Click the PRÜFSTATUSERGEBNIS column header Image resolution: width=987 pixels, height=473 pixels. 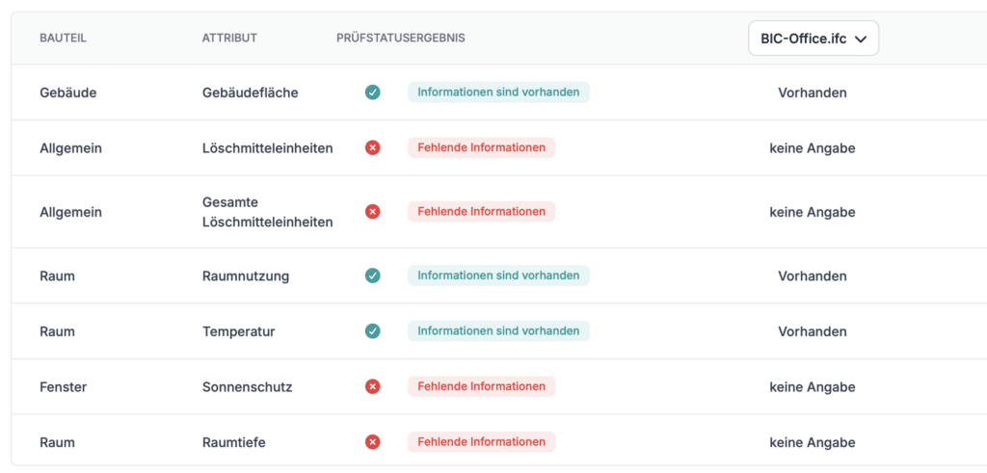pos(401,38)
